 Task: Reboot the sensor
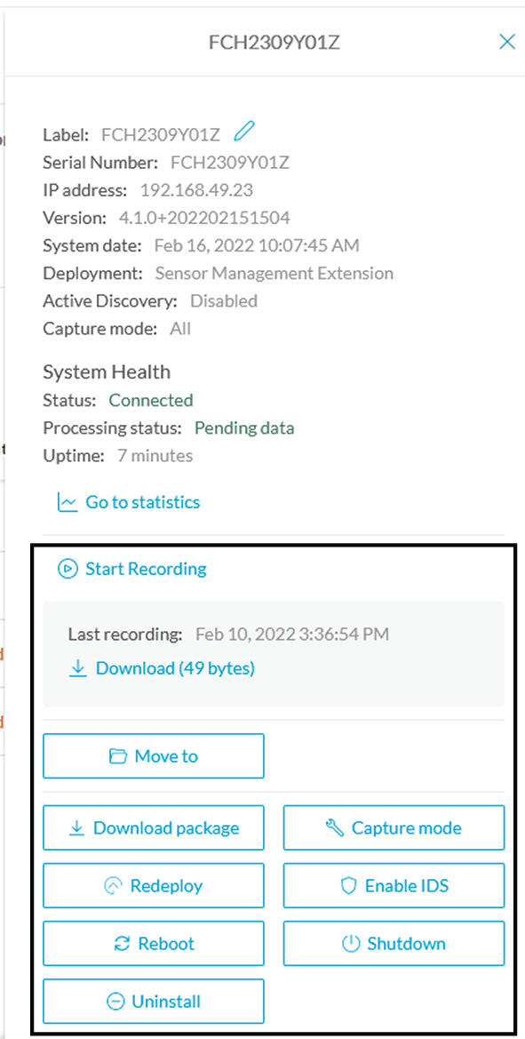(x=154, y=943)
